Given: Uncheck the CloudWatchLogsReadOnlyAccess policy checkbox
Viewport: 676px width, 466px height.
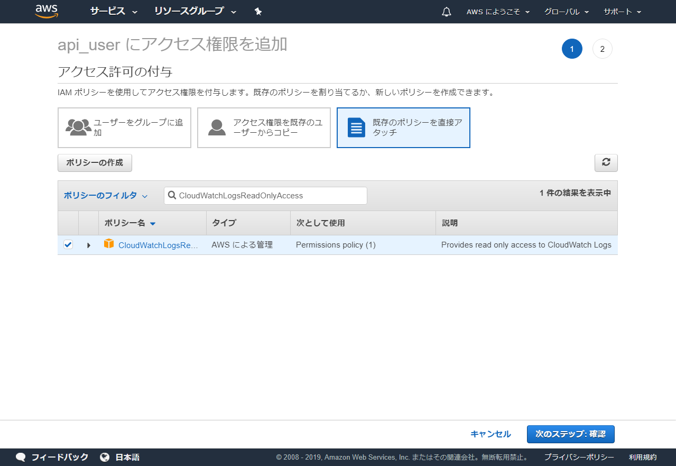Looking at the screenshot, I should click(68, 244).
